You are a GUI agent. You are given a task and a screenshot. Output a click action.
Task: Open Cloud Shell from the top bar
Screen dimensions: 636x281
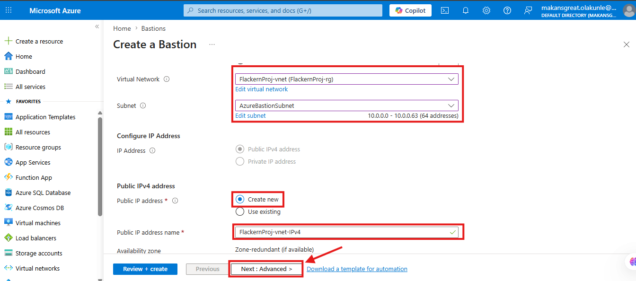point(444,10)
